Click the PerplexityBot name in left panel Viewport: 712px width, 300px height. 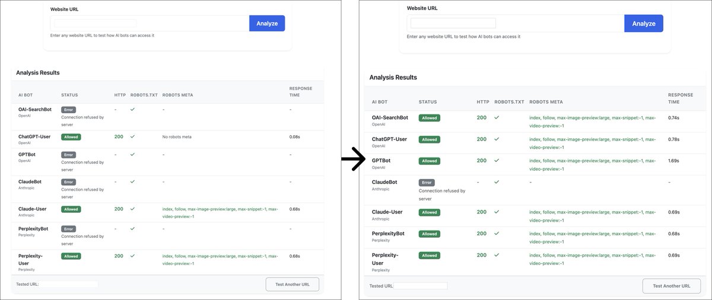click(x=33, y=228)
